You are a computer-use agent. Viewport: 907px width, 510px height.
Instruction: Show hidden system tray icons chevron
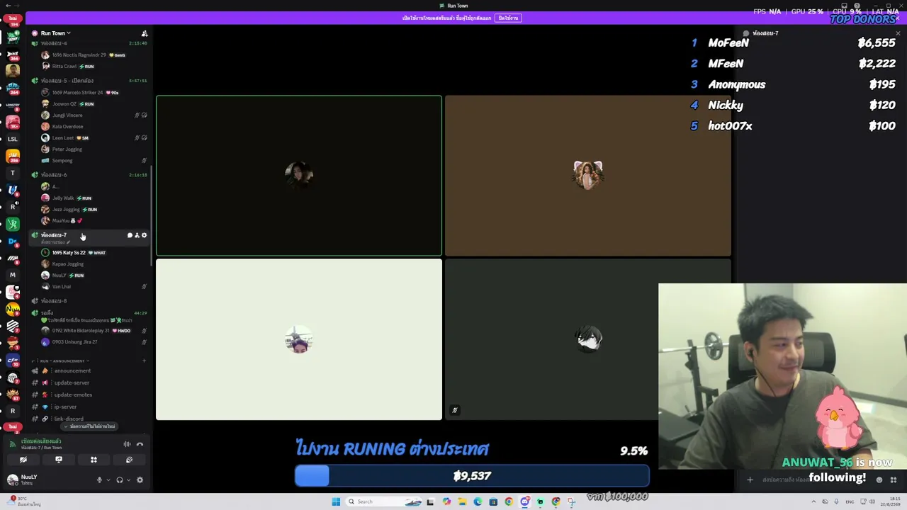tap(813, 501)
